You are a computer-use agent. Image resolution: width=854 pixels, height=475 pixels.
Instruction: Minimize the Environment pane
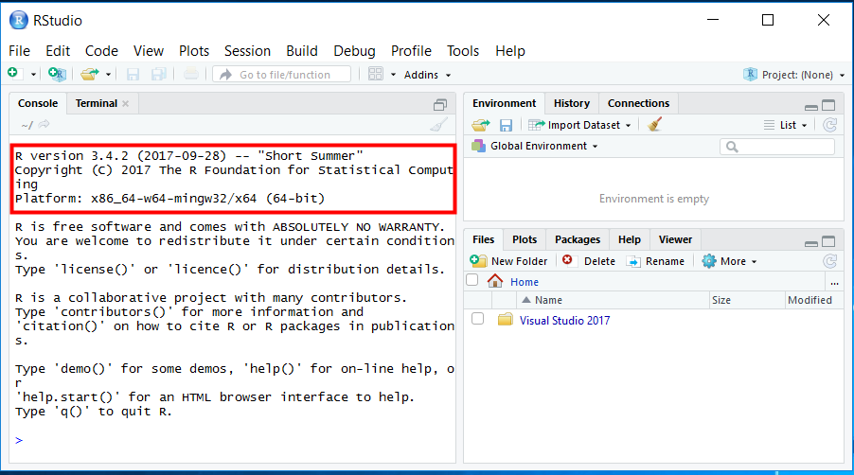coord(811,107)
